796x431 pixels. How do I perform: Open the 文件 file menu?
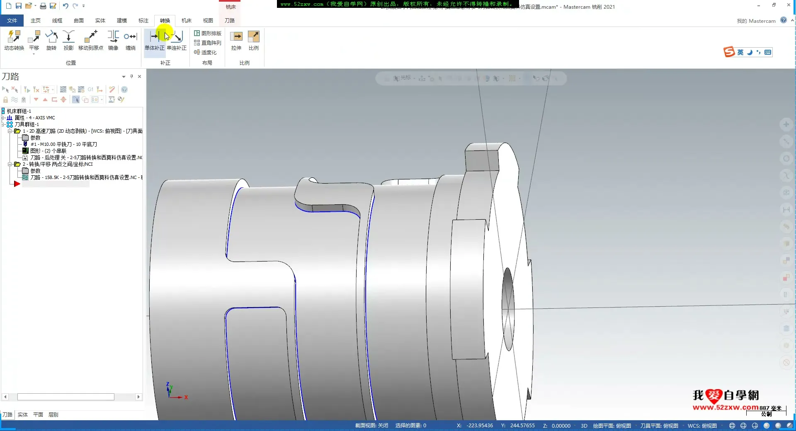tap(12, 21)
